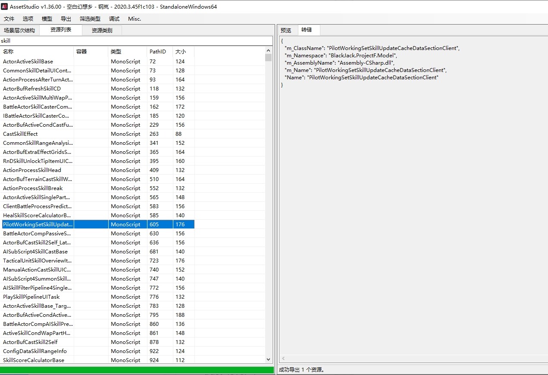
Task: Sort list by the PathID column header
Action: [x=160, y=51]
